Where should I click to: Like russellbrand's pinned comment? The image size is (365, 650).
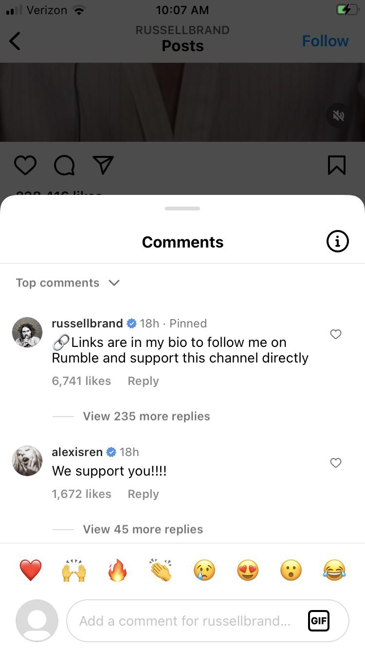pos(336,334)
